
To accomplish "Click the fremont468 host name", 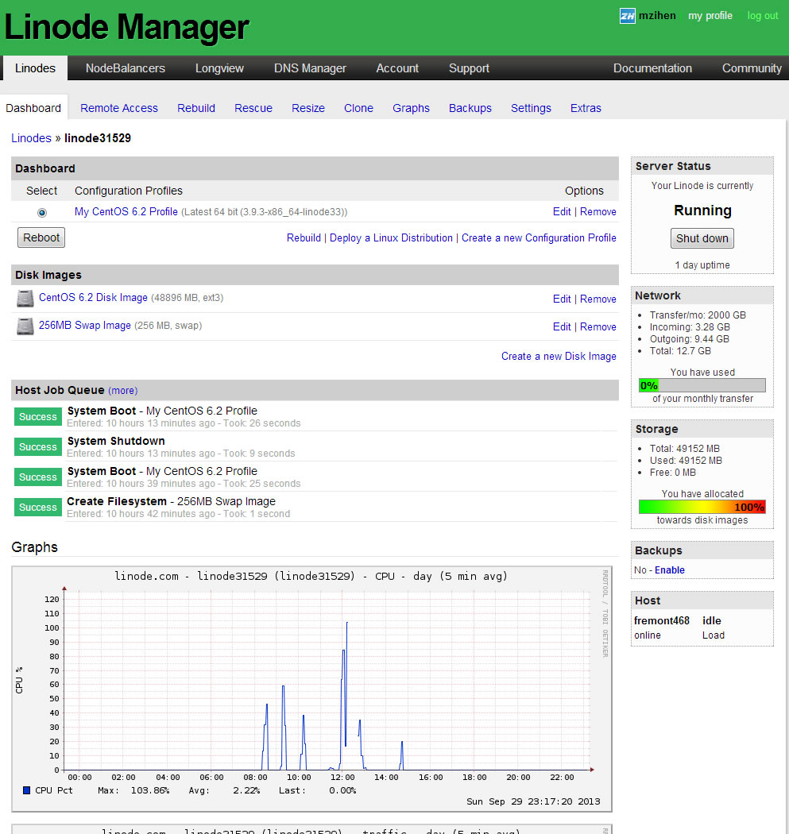I will [661, 620].
